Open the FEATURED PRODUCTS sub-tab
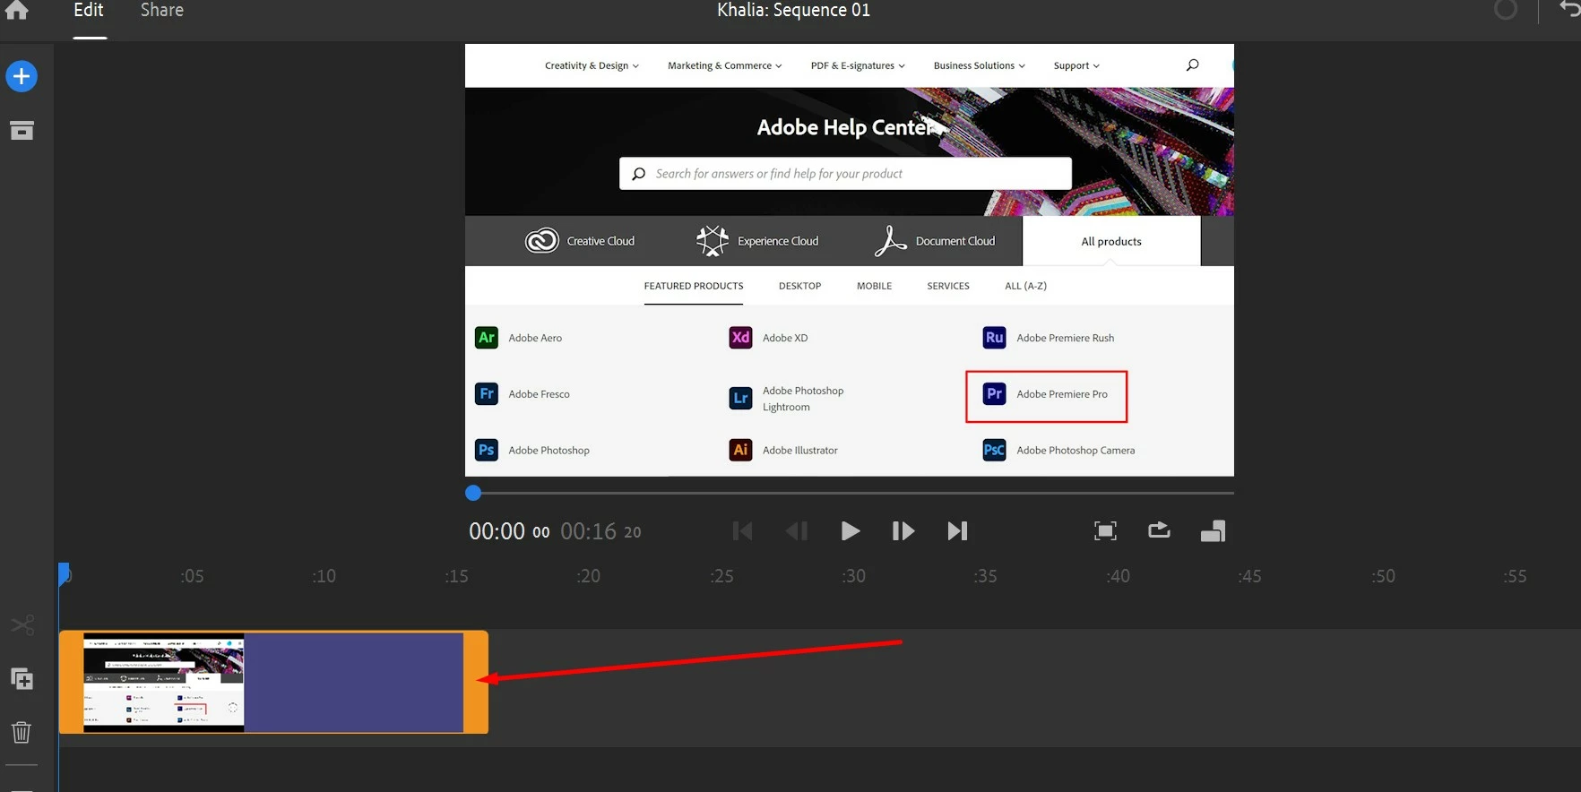The height and width of the screenshot is (792, 1581). click(x=694, y=286)
